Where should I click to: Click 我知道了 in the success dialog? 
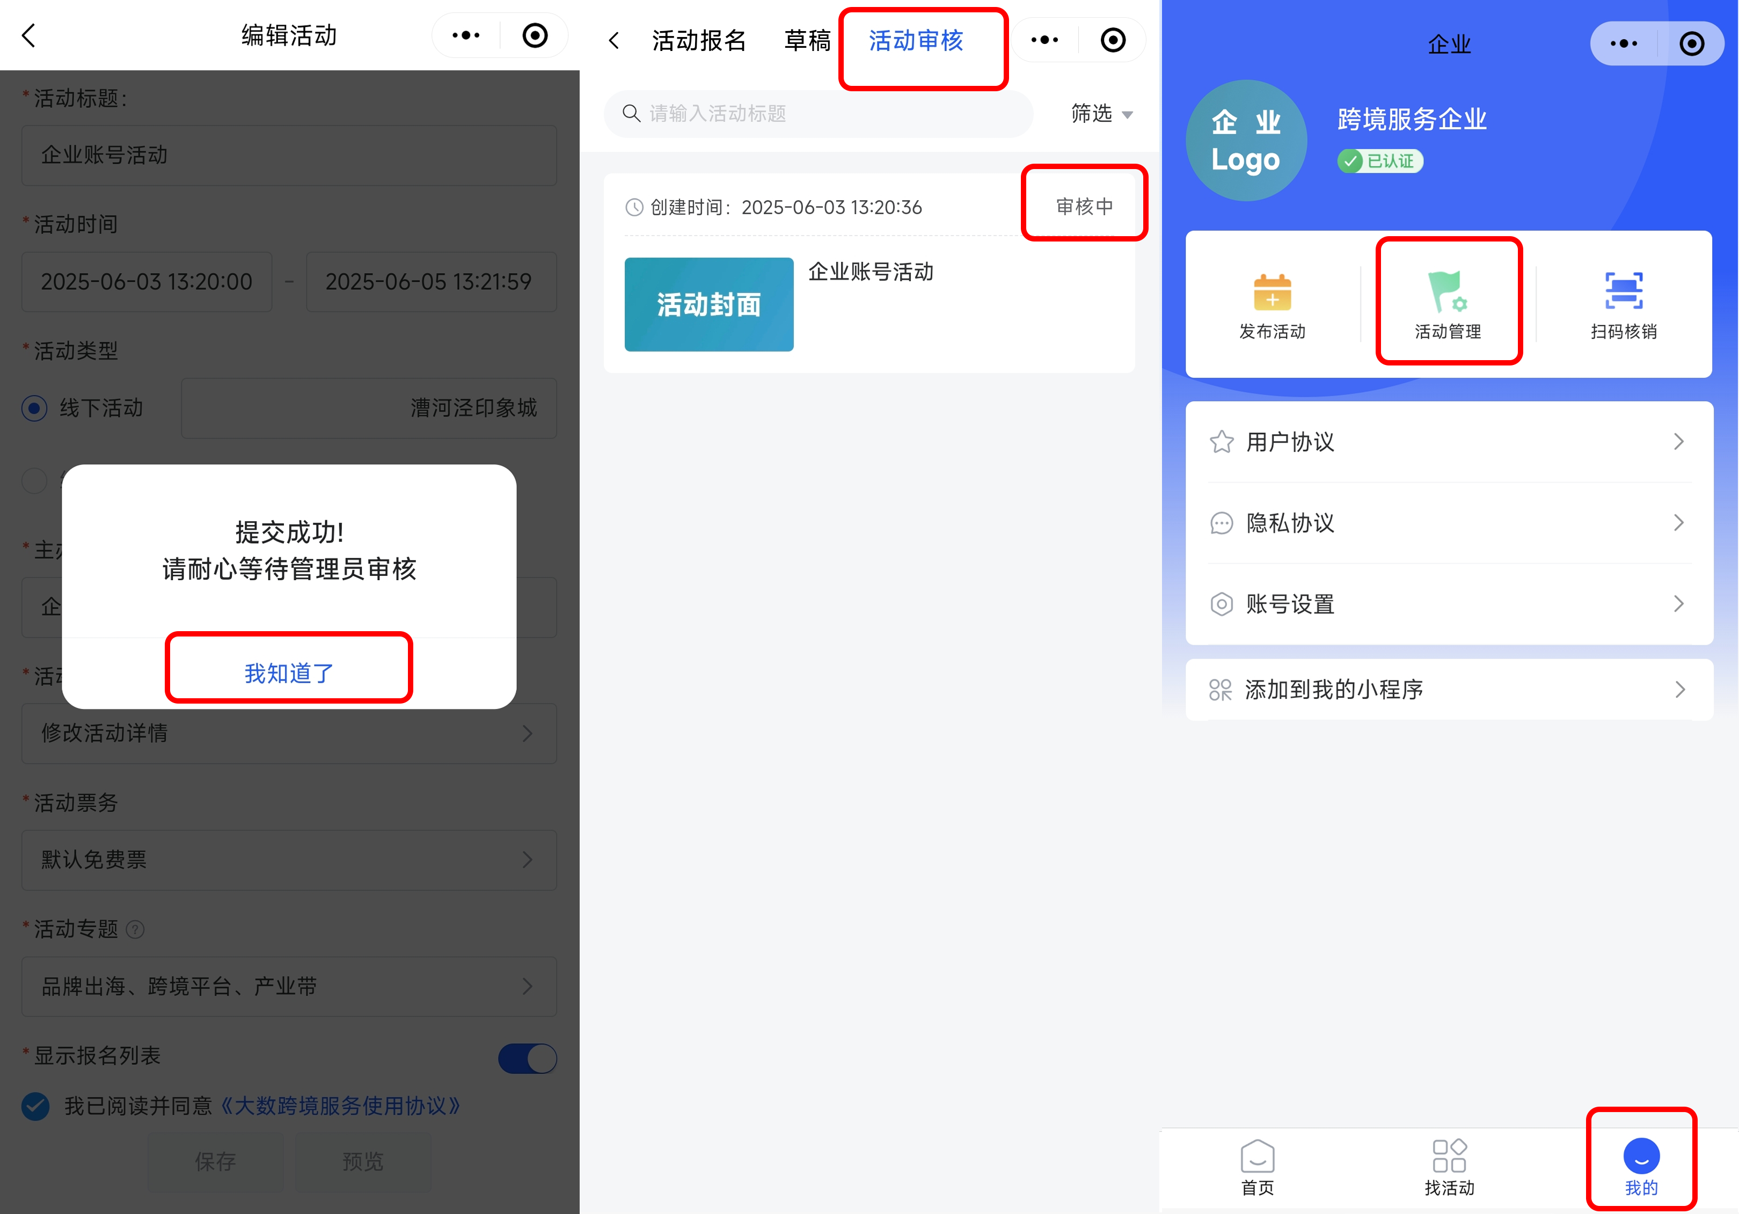pos(289,673)
